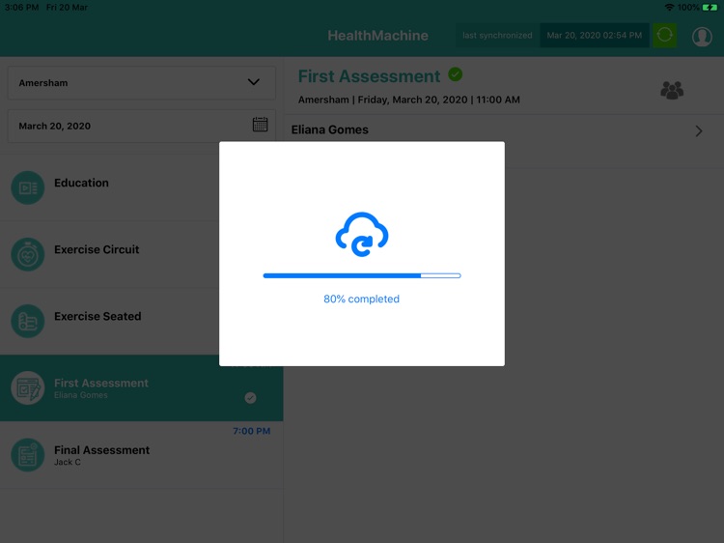Expand the Amersham location dropdown
Screen dimensions: 724x543
click(142, 83)
